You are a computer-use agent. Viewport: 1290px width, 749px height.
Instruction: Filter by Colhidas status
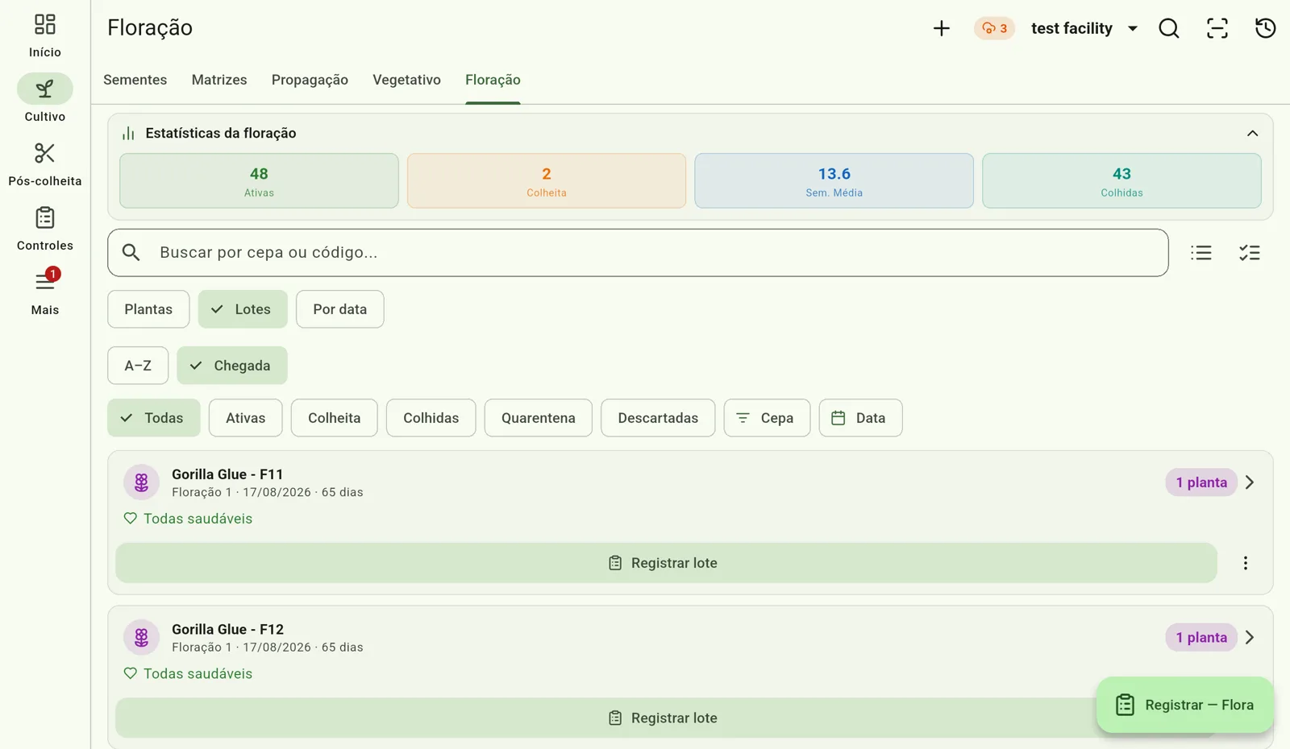point(431,418)
